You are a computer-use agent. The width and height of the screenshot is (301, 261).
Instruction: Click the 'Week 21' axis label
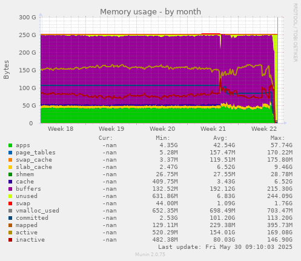(x=213, y=129)
